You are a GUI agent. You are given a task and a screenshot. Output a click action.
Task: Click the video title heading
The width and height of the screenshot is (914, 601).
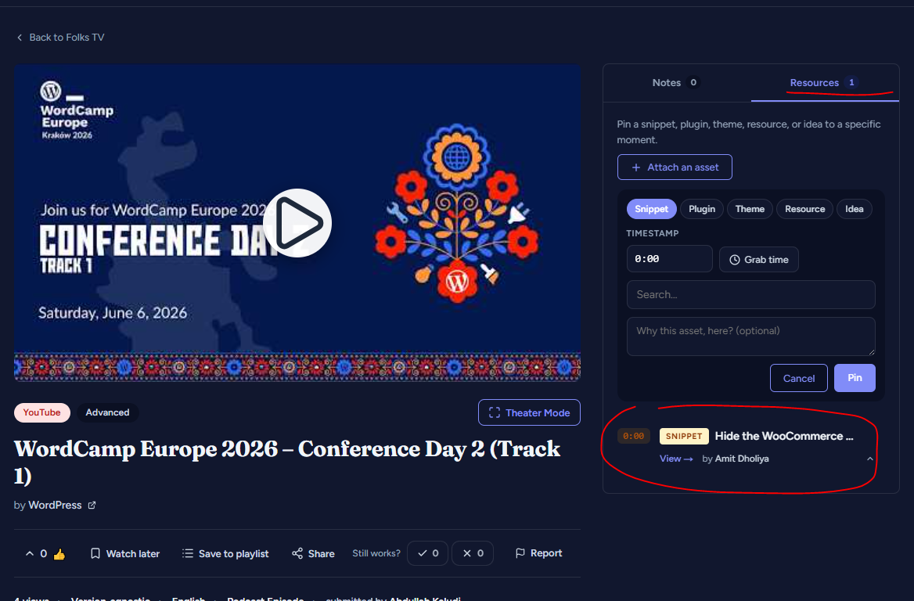(x=286, y=462)
